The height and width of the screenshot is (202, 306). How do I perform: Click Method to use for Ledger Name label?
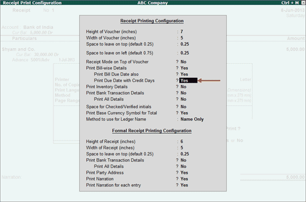click(116, 119)
